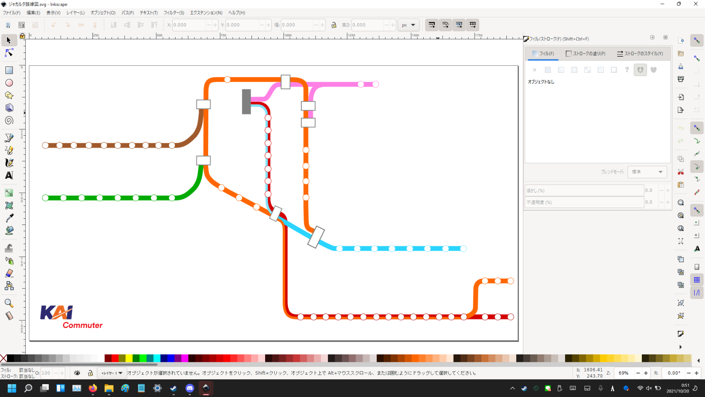Select the Color picker dropper tool
This screenshot has height=397, width=705.
point(9,218)
